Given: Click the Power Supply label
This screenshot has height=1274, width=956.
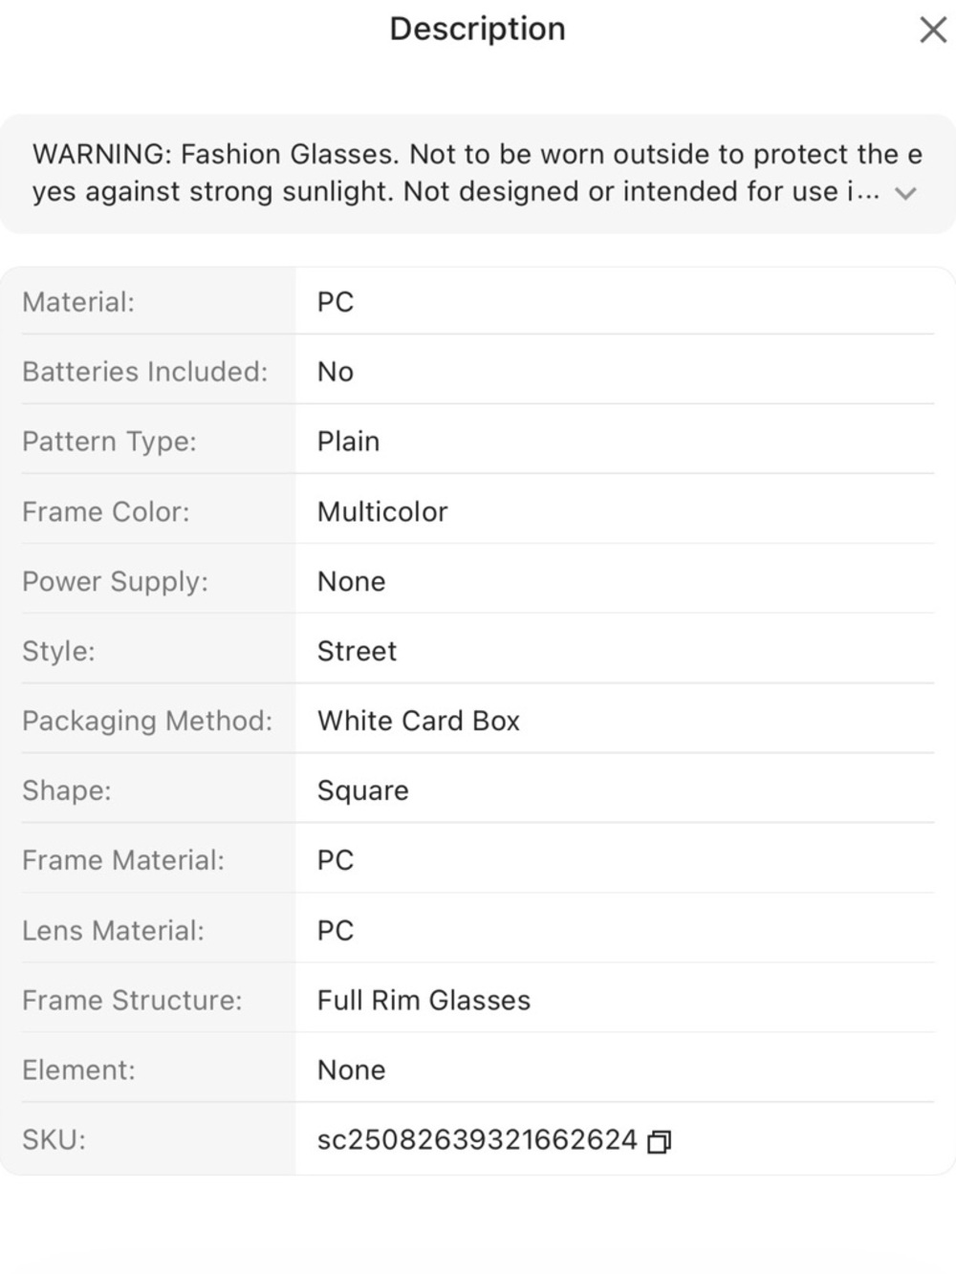Looking at the screenshot, I should click(115, 582).
